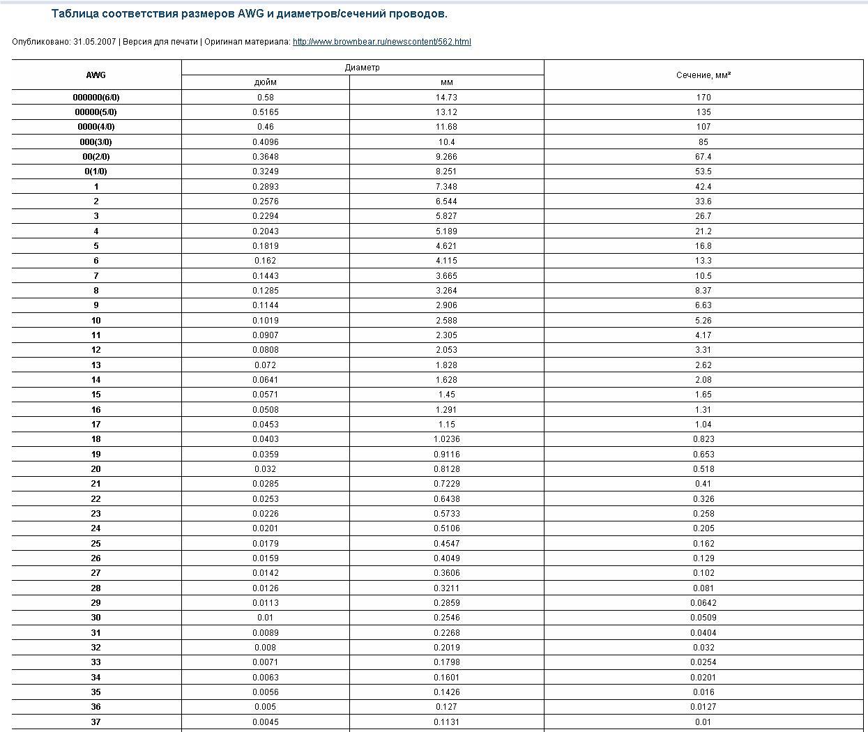Viewport: 868px width, 732px height.
Task: Select the "Диаметр" column group header
Action: (x=363, y=68)
